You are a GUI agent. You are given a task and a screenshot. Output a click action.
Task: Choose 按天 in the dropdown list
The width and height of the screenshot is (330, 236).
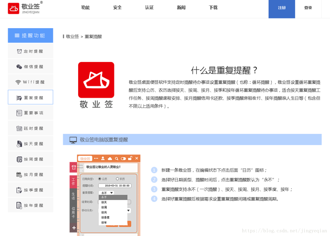[x=113, y=202]
